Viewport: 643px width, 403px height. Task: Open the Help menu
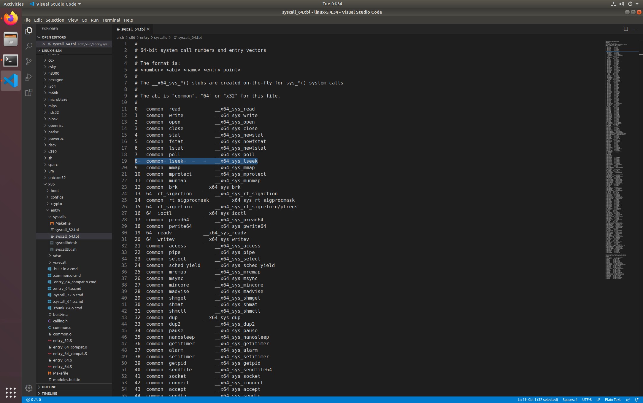coord(128,20)
